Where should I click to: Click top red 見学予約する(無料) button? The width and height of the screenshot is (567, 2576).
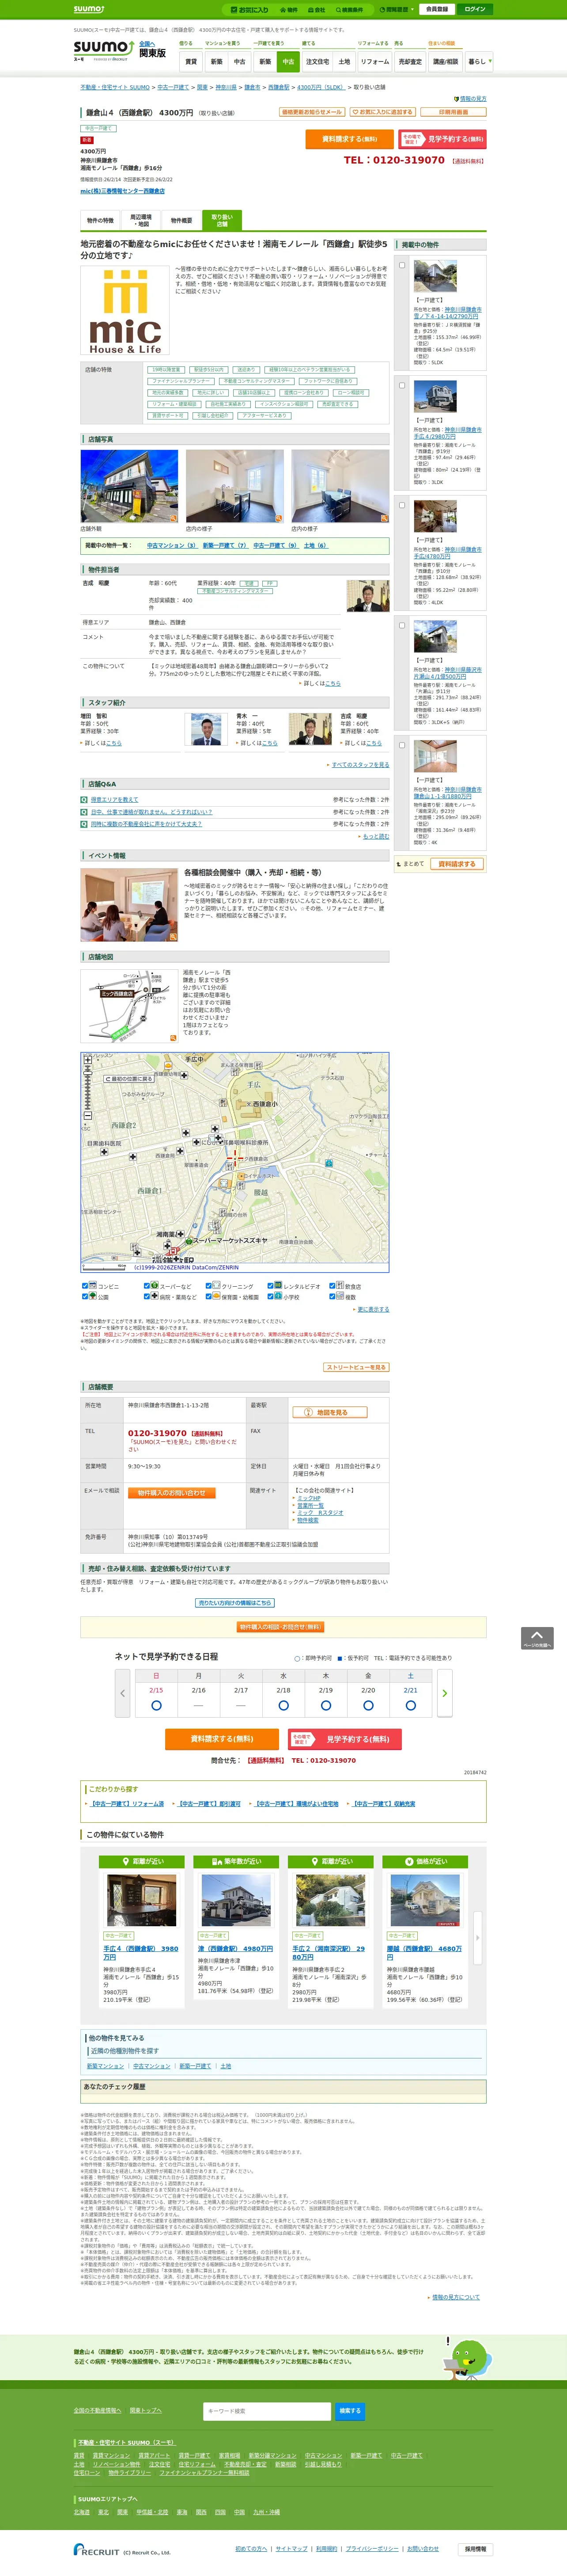pyautogui.click(x=442, y=139)
